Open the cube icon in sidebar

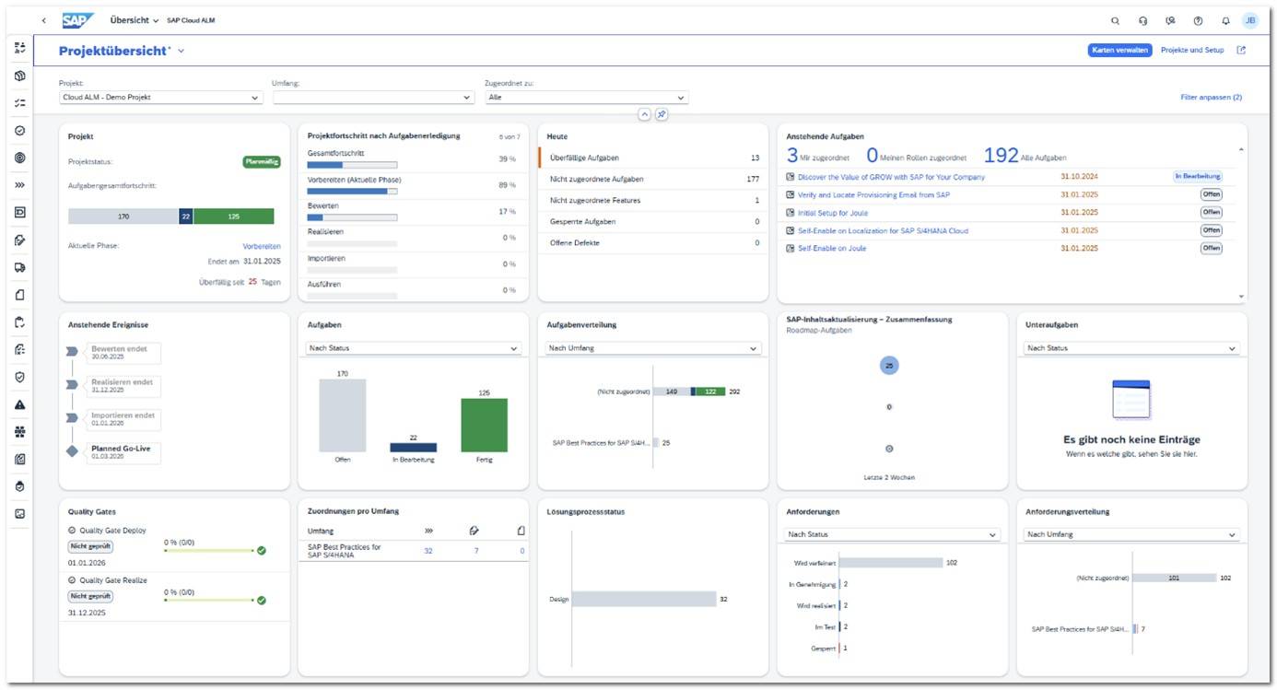(x=19, y=76)
